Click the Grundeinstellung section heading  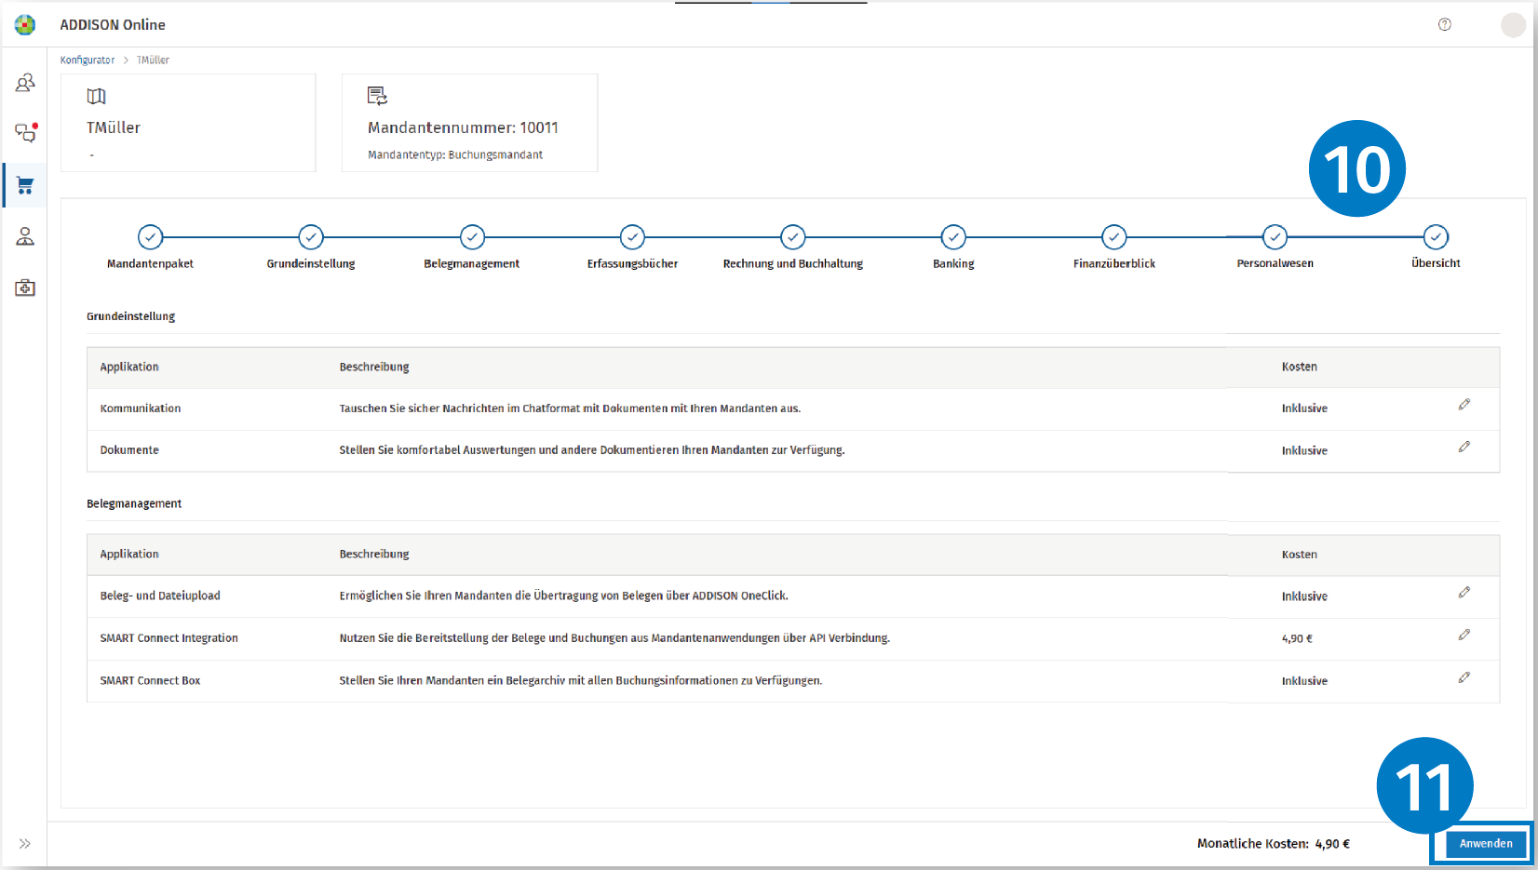(130, 316)
